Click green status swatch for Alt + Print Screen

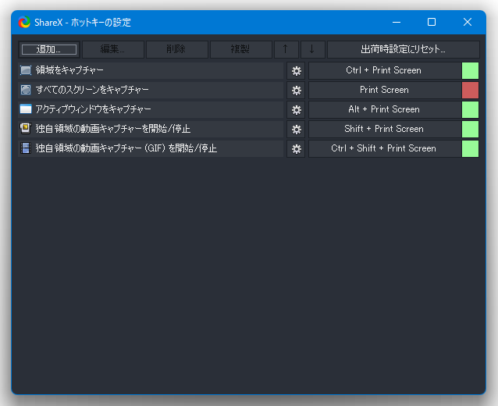point(470,109)
